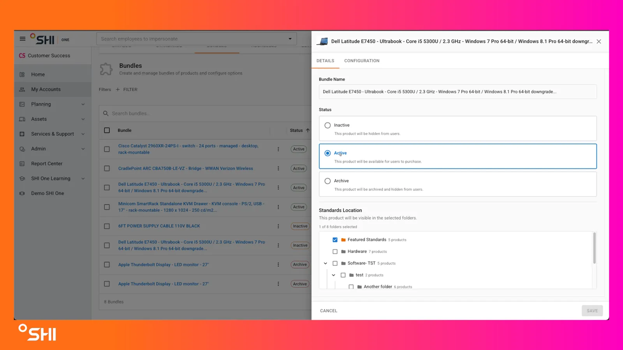Click the Standards Location folder scrollbar

tap(594, 248)
